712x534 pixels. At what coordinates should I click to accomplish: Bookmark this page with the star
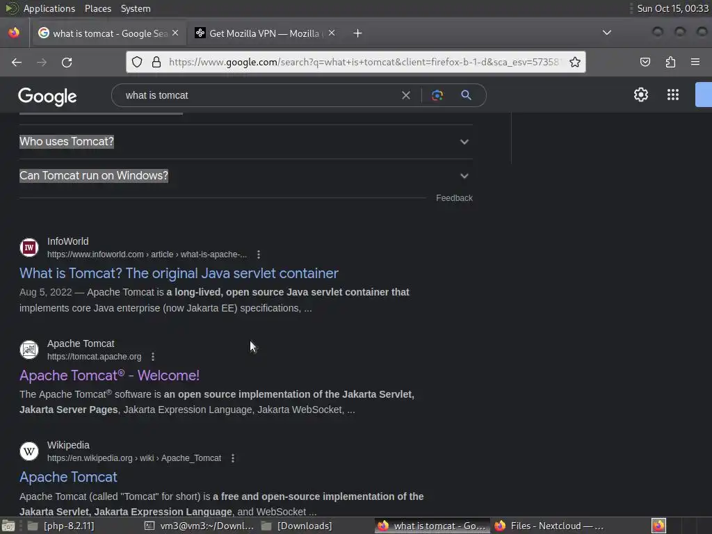pos(575,62)
